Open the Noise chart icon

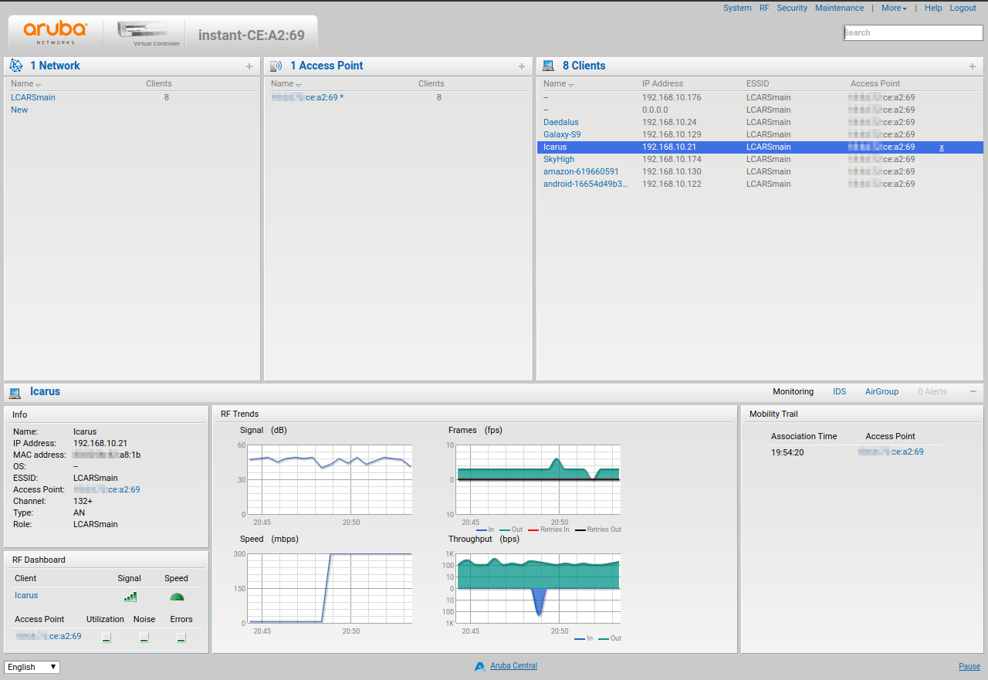coord(144,637)
